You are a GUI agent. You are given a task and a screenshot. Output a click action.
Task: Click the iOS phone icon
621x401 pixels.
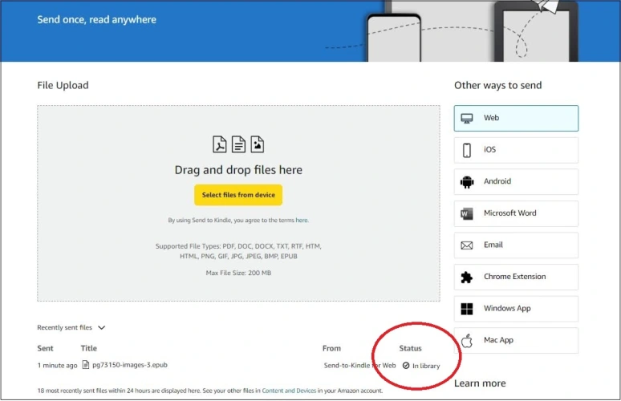[467, 150]
